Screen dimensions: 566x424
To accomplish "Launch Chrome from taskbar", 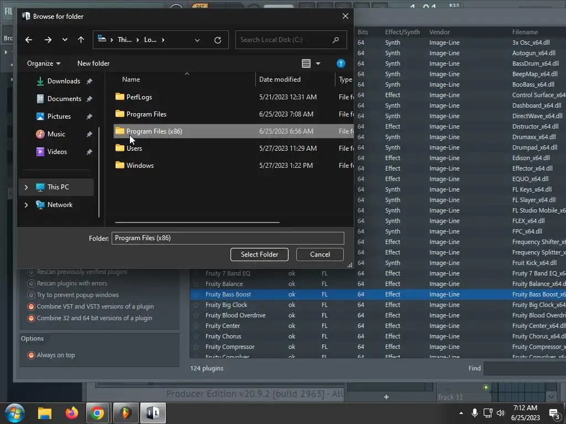I will [97, 413].
